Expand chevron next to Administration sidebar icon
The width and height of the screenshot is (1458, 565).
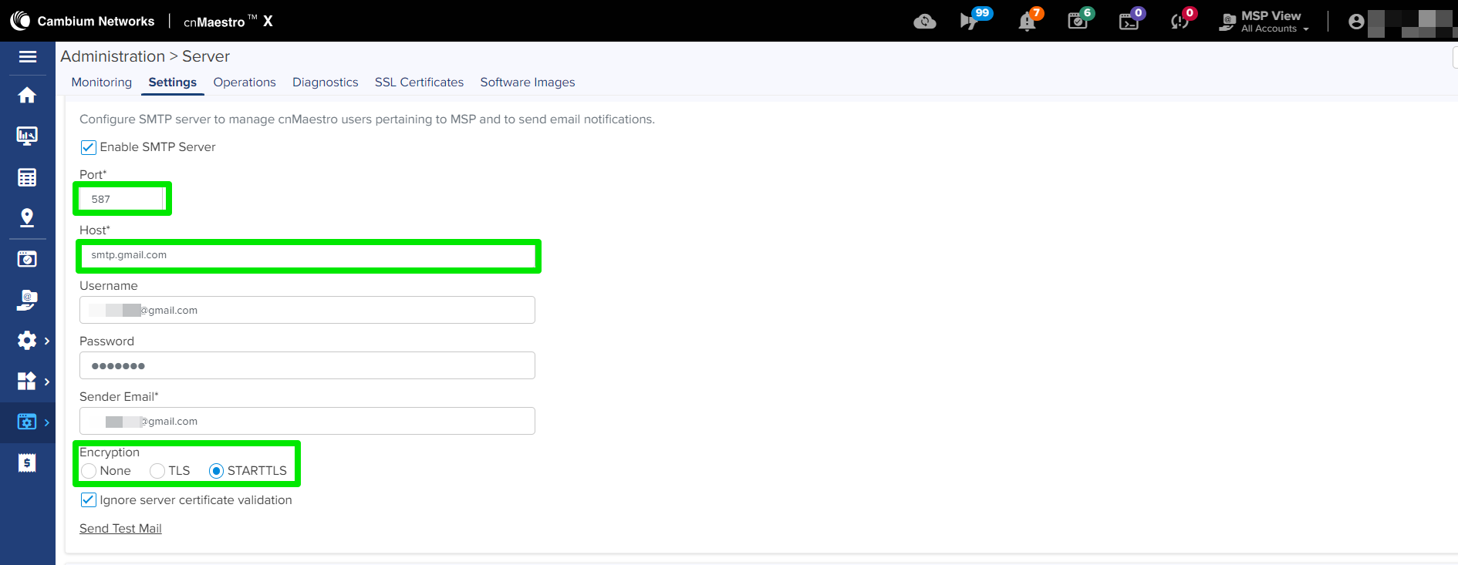coord(47,422)
